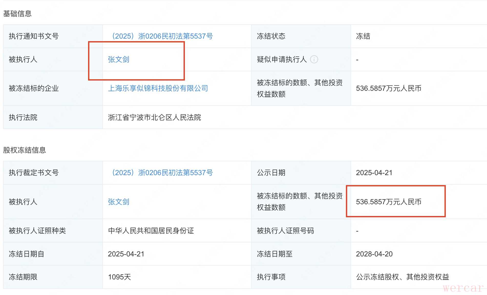Click the 公示冻结股权、其他投资权益 text
Screen dimensions: 487x295
tap(403, 277)
